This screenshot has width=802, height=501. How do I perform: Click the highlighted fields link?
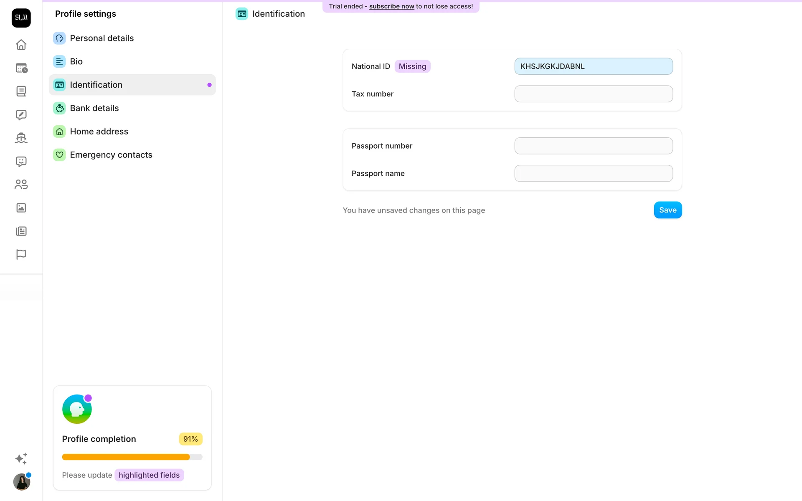click(x=149, y=475)
